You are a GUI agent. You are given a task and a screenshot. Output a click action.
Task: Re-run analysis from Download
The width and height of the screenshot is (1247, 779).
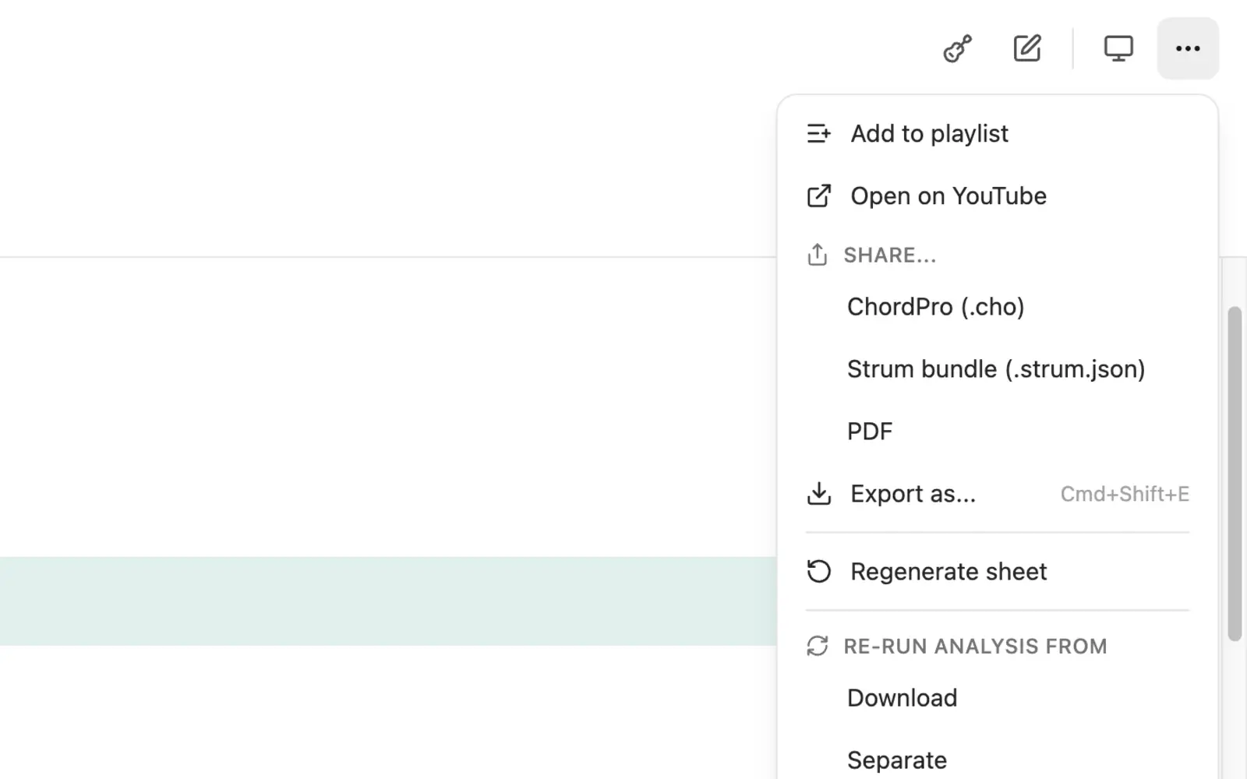tap(998, 698)
